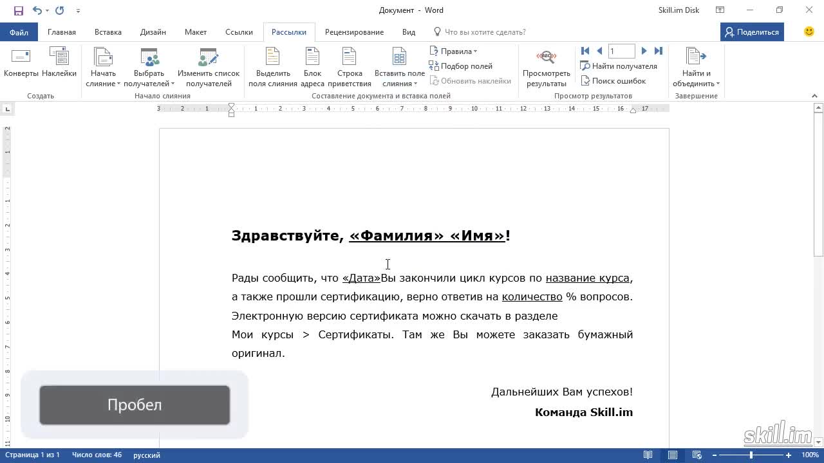Switch to Print Layout view icon
The image size is (824, 463).
(673, 455)
